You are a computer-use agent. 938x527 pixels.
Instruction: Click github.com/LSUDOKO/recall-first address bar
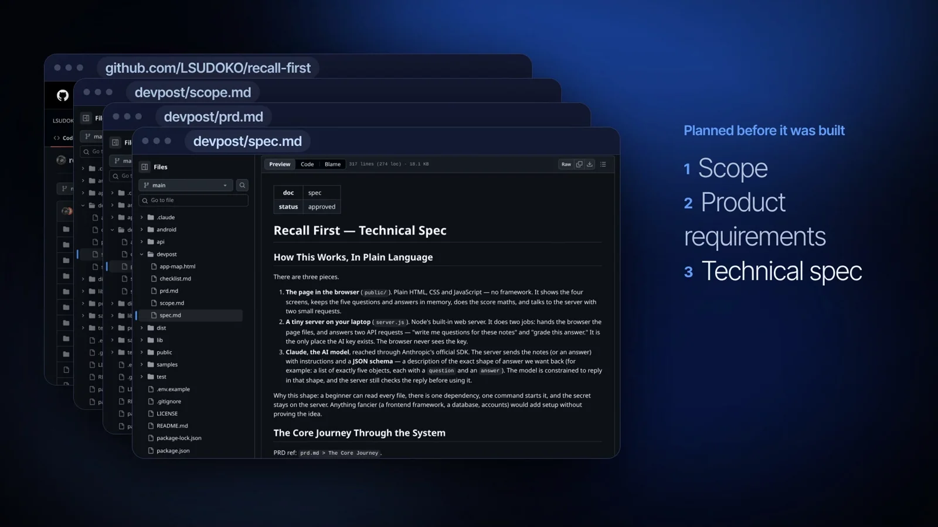[x=208, y=68]
